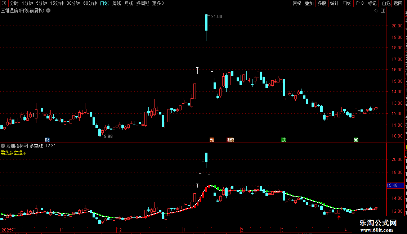Select the 60分钟 period
This screenshot has height=234, width=407.
(90, 3)
